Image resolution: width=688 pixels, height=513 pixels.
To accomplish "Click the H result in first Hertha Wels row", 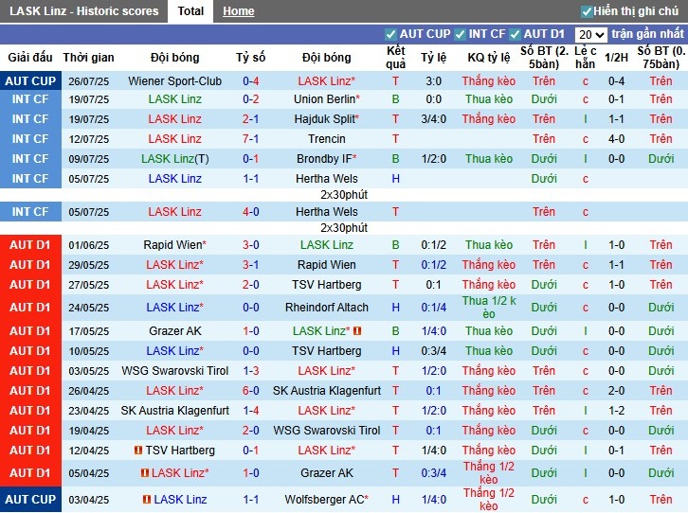I will point(395,179).
